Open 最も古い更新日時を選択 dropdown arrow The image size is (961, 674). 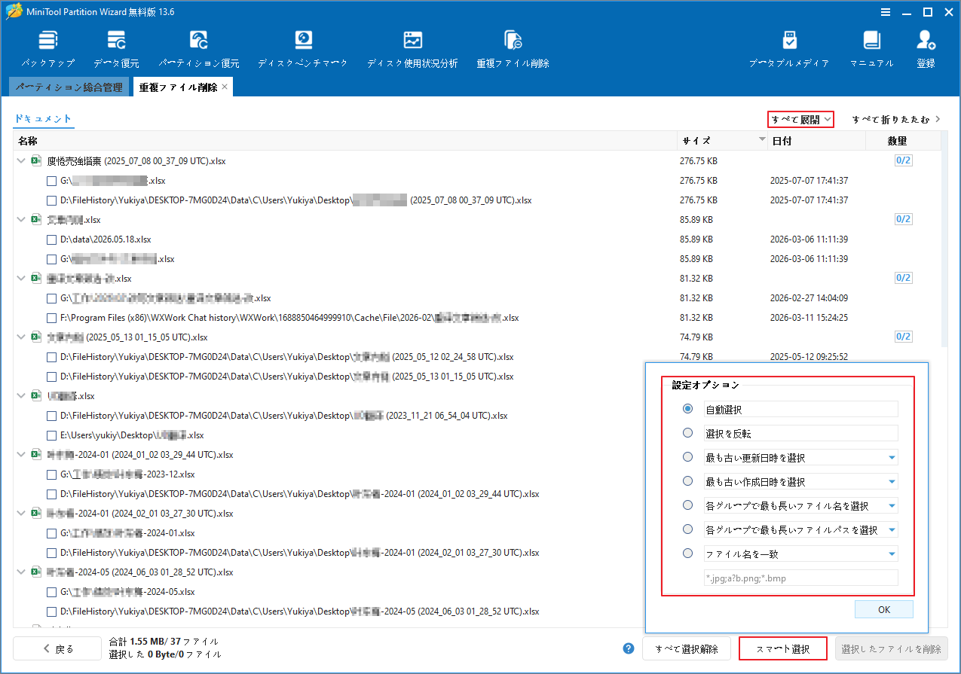click(892, 458)
